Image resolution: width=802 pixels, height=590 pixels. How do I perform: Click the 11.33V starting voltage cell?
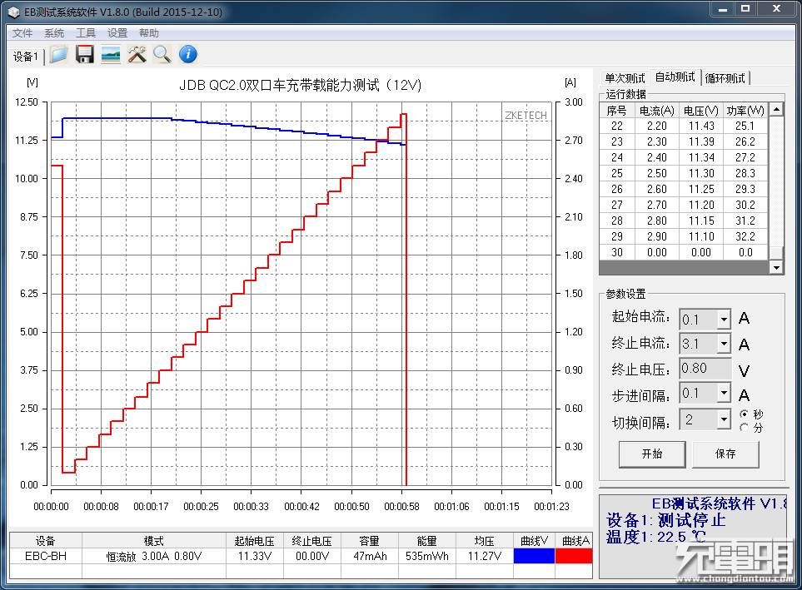255,556
